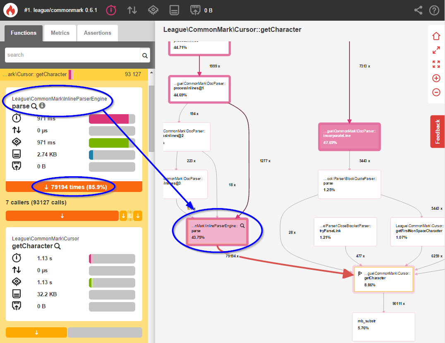Image resolution: width=445 pixels, height=343 pixels.
Task: Select the wall-time stopwatch dimension in the top bar
Action: pyautogui.click(x=111, y=10)
